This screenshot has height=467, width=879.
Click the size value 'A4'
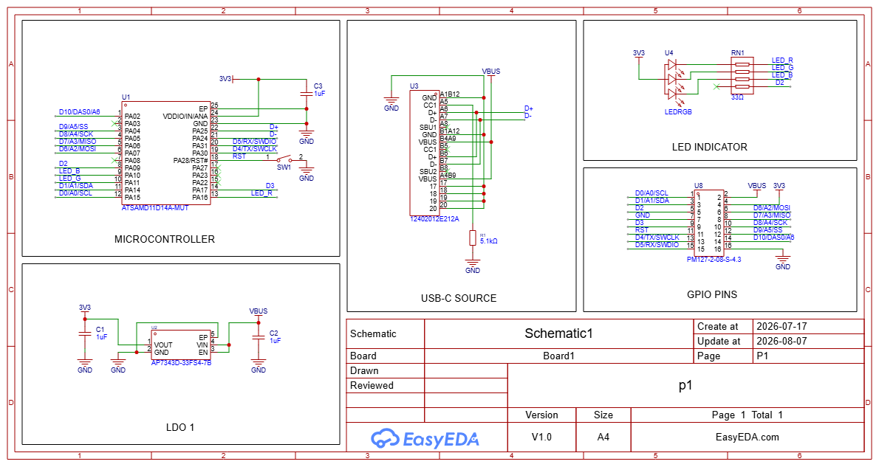tap(603, 437)
